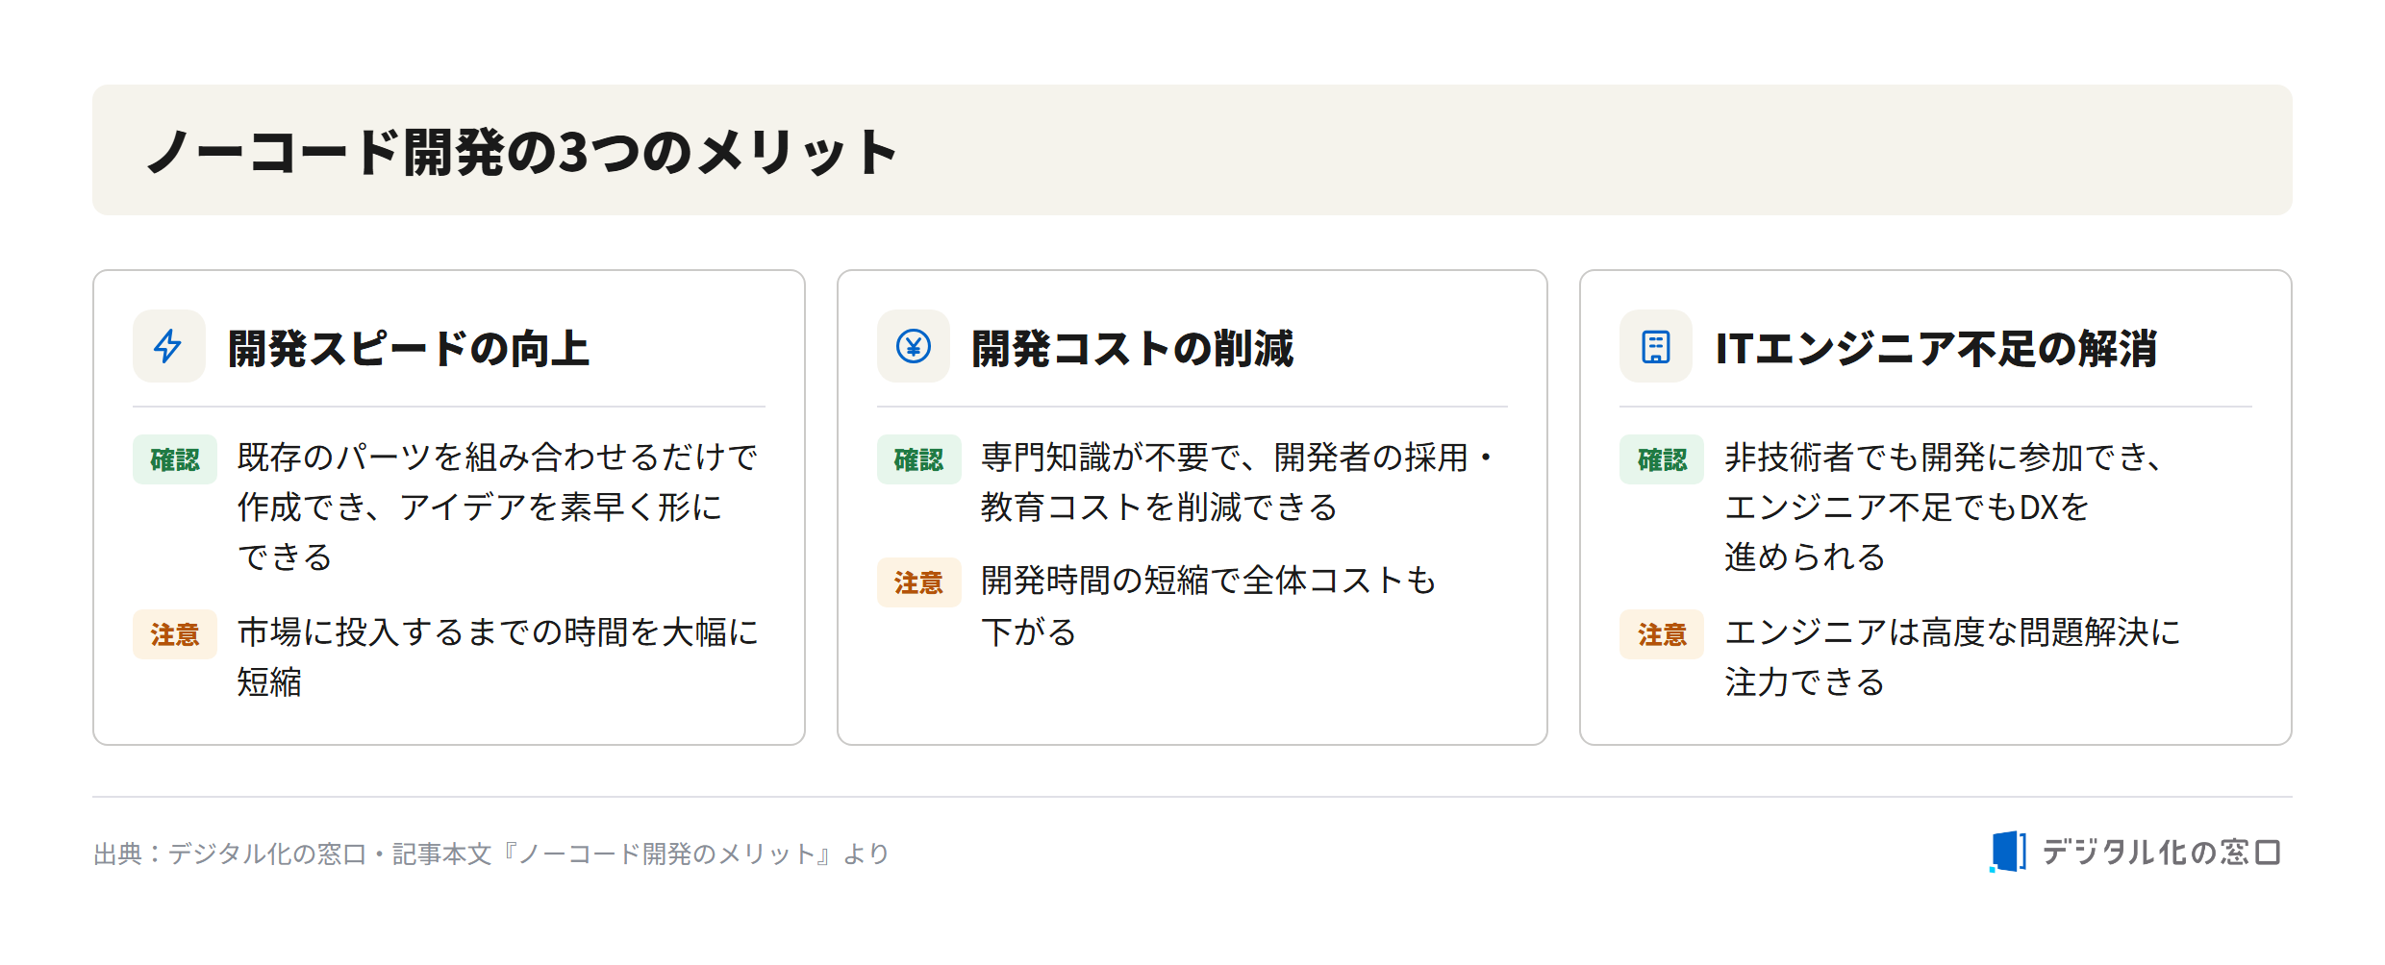
Task: Click the green 確認 badge in cost card
Action: [x=918, y=459]
